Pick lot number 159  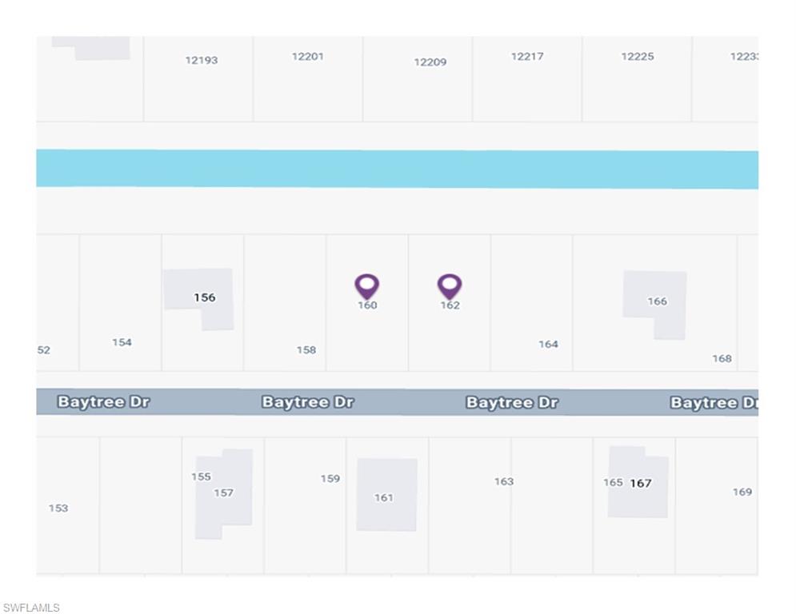[330, 479]
